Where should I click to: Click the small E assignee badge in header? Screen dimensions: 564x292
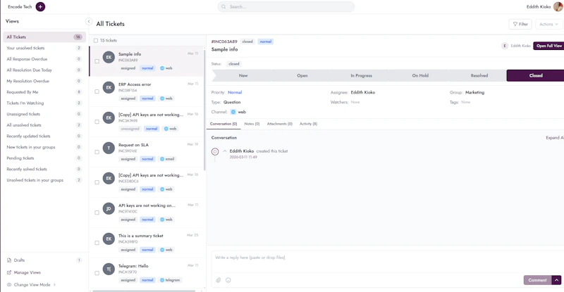(x=505, y=46)
